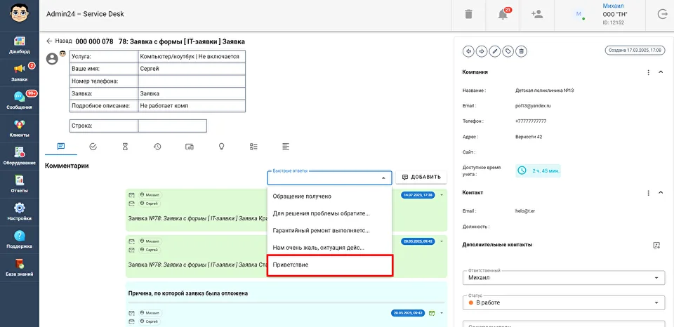
Task: Open Заявки in the left sidebar
Action: coord(19,72)
